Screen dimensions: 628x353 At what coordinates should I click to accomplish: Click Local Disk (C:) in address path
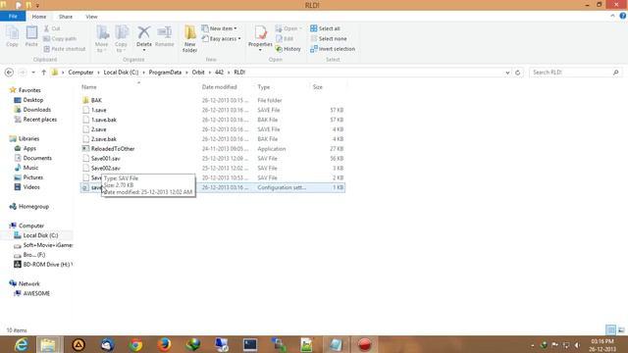point(121,73)
